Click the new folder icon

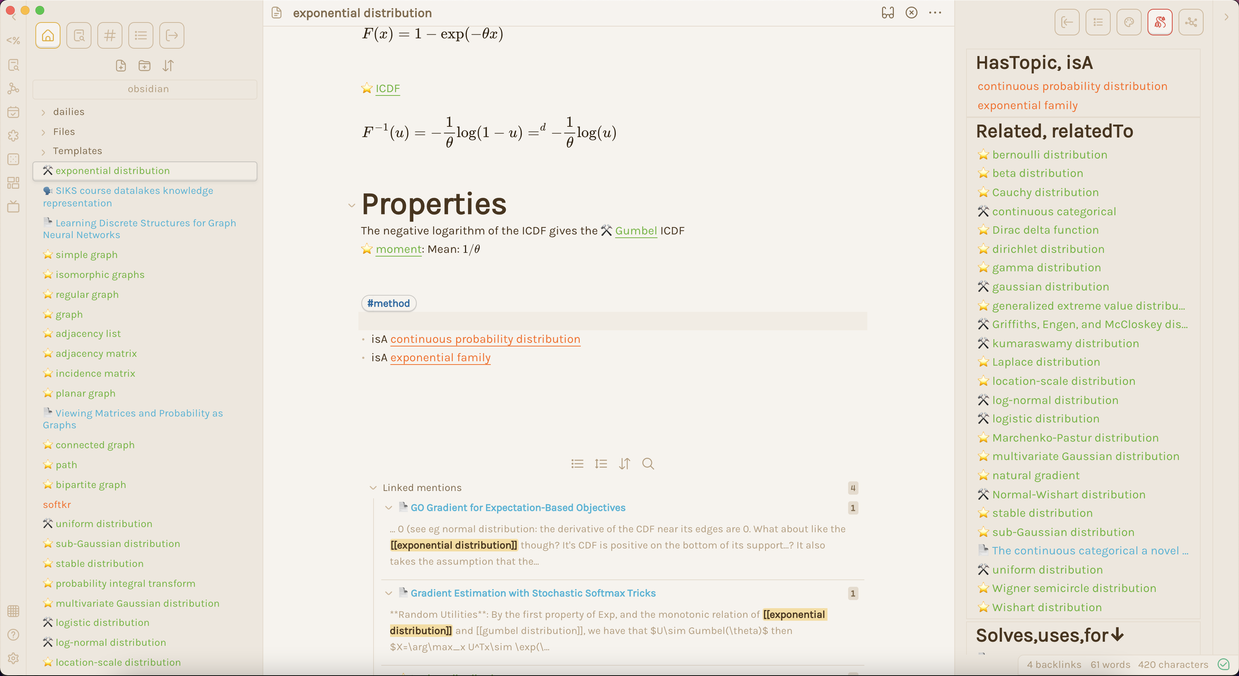coord(144,66)
